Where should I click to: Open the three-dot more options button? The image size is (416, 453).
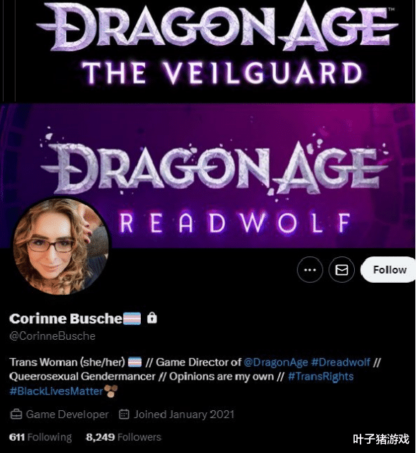310,270
